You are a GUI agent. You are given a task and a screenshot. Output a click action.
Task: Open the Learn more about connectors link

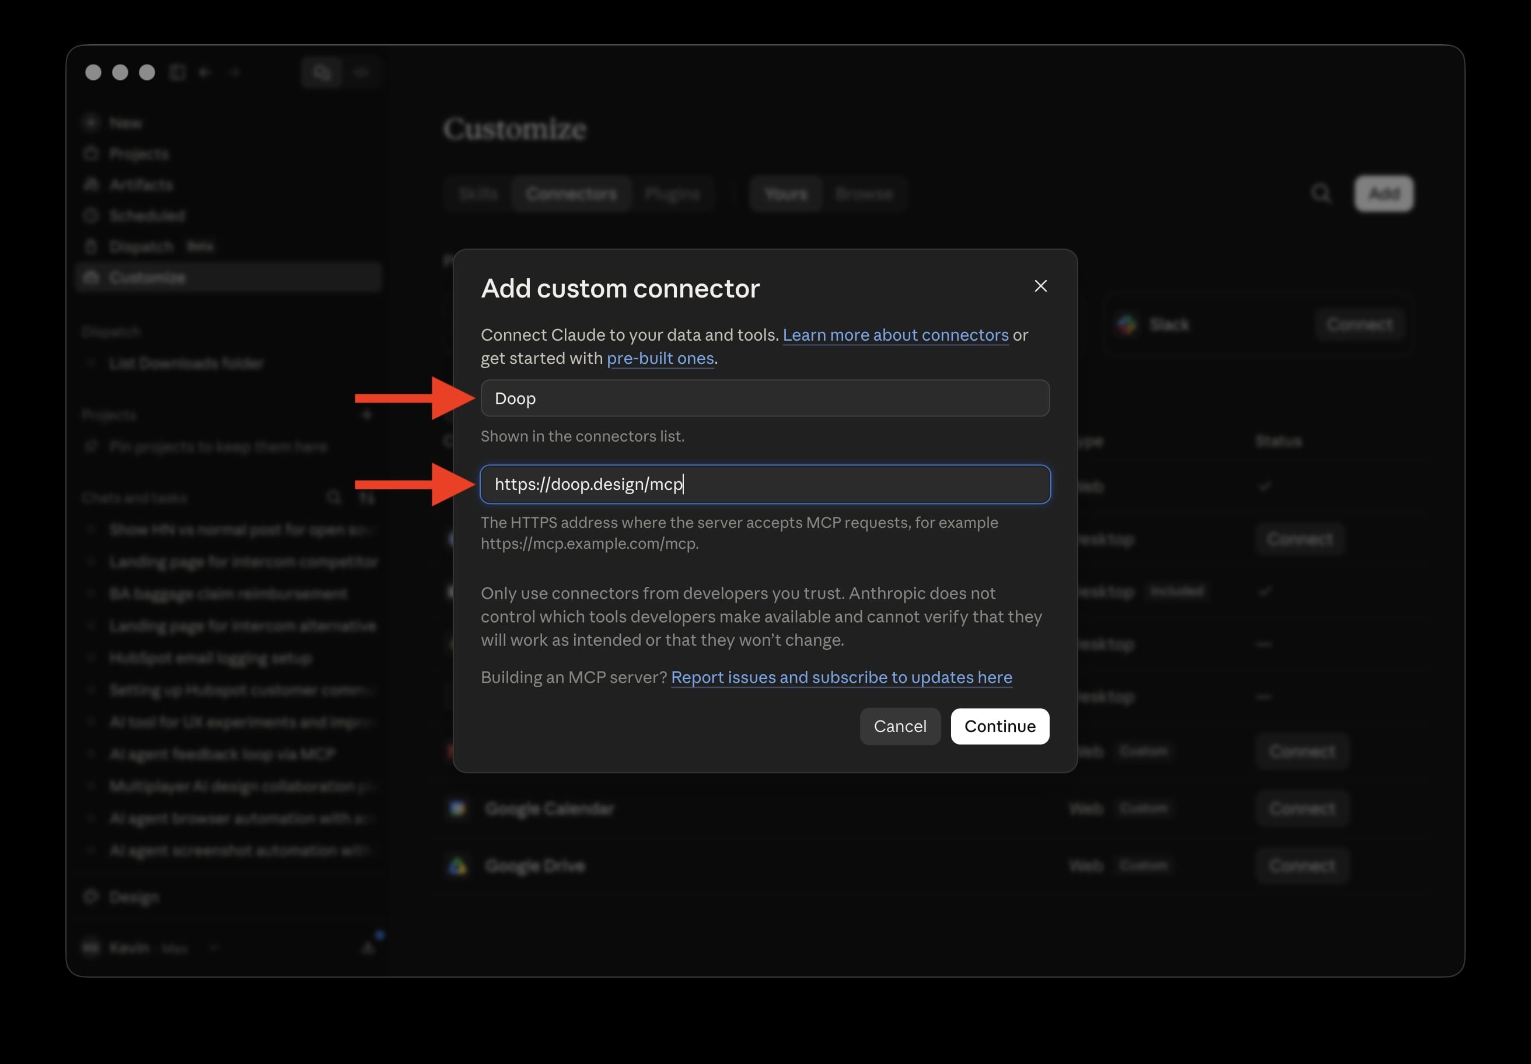[896, 335]
